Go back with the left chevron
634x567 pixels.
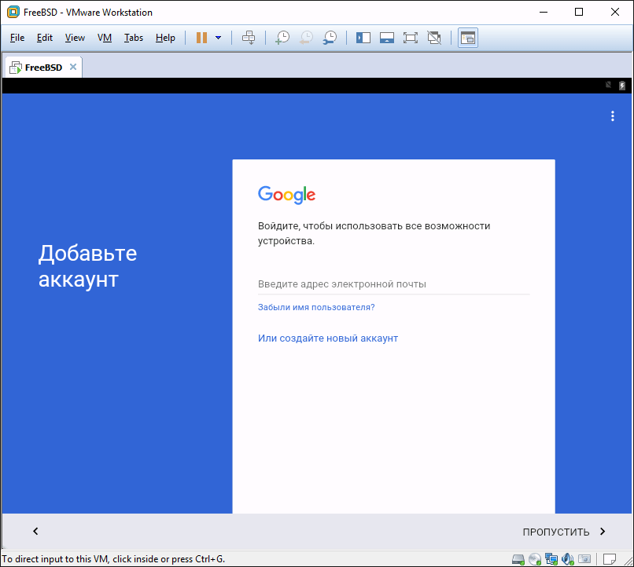click(35, 531)
